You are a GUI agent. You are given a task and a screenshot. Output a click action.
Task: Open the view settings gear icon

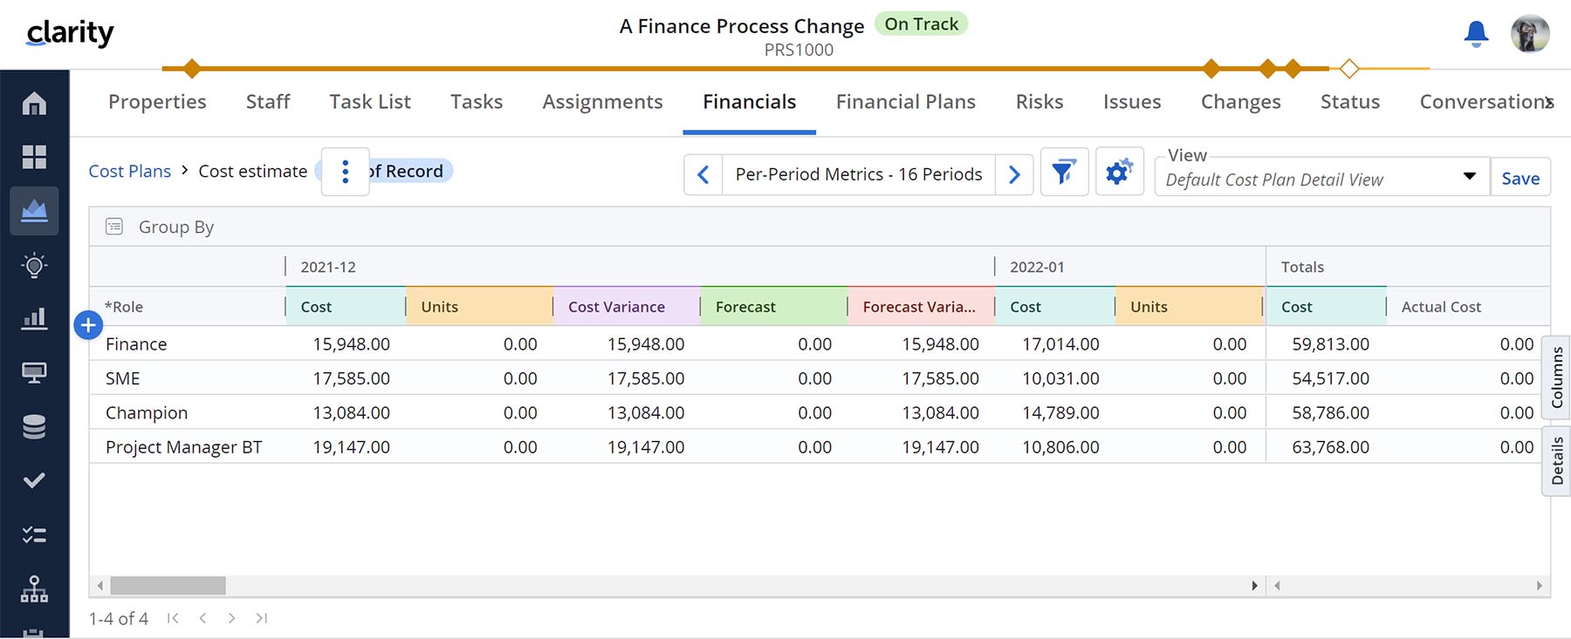(1119, 172)
